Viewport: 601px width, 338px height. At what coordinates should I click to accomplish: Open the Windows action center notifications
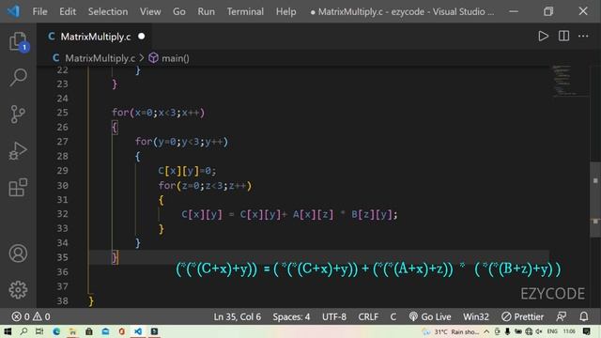586,331
